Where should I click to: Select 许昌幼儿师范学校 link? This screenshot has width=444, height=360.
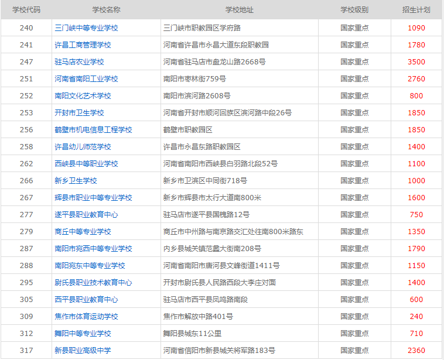coord(83,146)
